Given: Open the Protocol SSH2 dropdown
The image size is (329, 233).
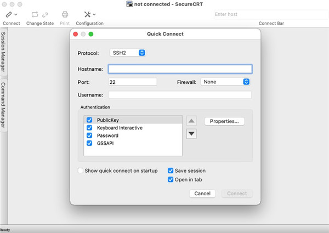Looking at the screenshot, I should click(x=128, y=53).
